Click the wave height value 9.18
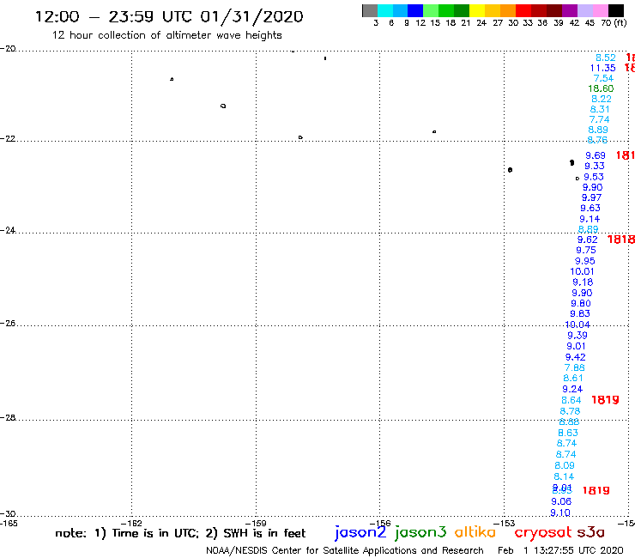The image size is (635, 558). [583, 282]
